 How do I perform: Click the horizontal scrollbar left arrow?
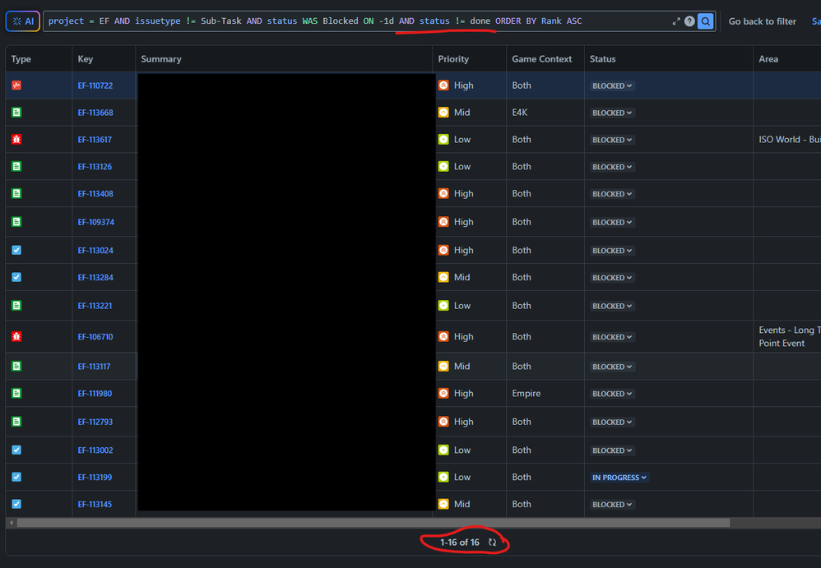(x=12, y=523)
